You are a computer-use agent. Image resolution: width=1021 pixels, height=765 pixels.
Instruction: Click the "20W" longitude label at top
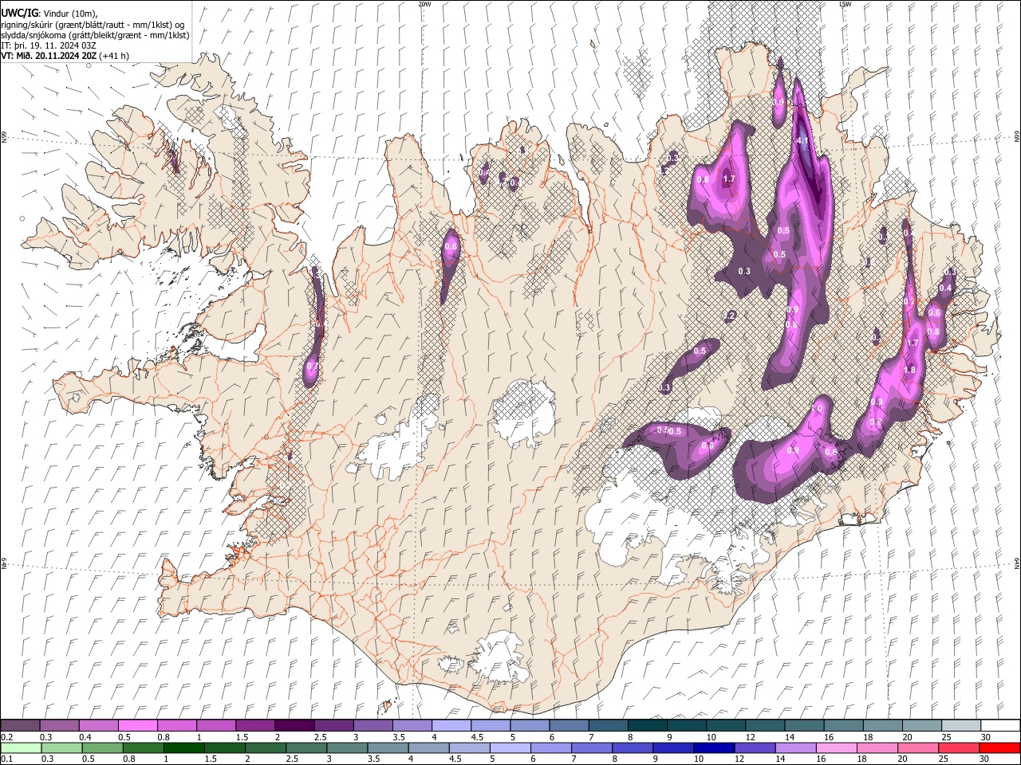(x=424, y=4)
